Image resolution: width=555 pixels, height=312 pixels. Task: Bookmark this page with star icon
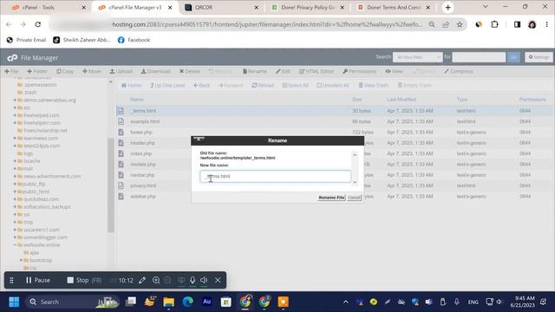(460, 24)
